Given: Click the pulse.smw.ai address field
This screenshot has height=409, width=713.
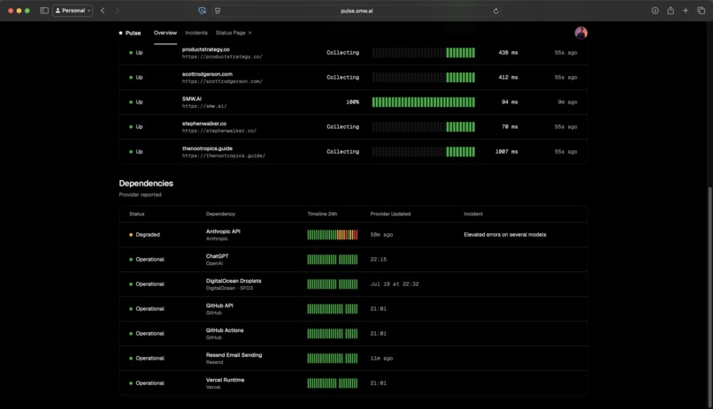Looking at the screenshot, I should click(x=356, y=11).
